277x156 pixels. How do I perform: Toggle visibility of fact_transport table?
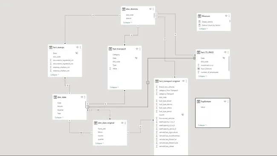[137, 49]
